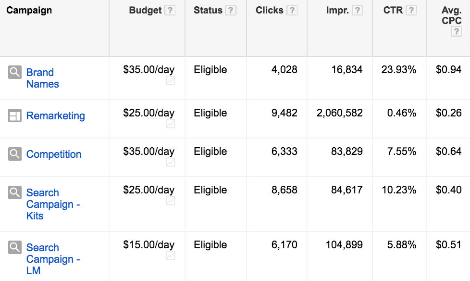470x281 pixels.
Task: Sort table by the Campaign column header
Action: tap(29, 11)
